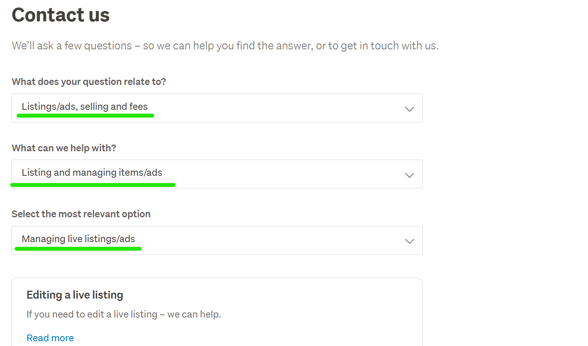Click the 'We'll ask a few questions' intro text

(x=225, y=46)
